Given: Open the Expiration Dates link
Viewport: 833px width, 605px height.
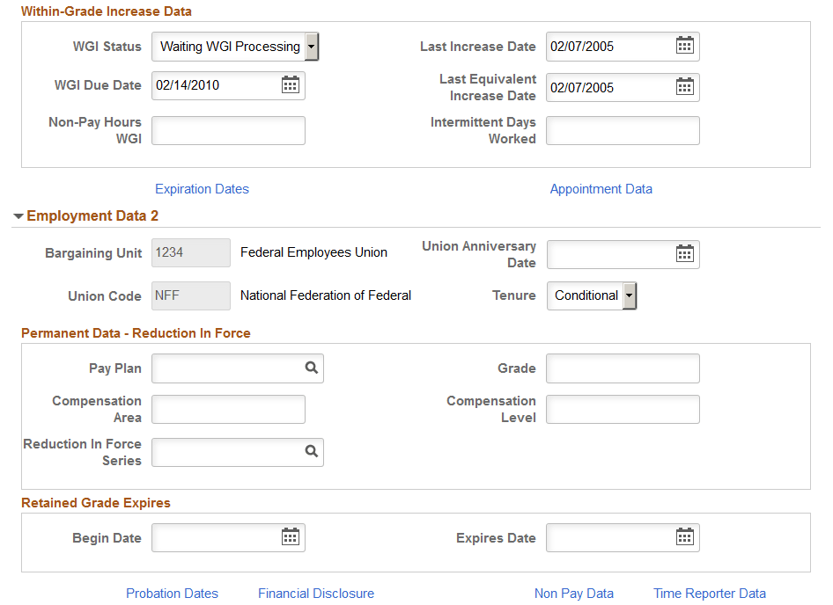Looking at the screenshot, I should tap(202, 189).
